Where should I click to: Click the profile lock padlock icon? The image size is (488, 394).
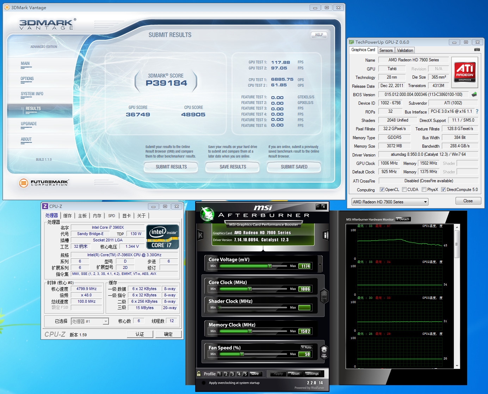point(199,374)
